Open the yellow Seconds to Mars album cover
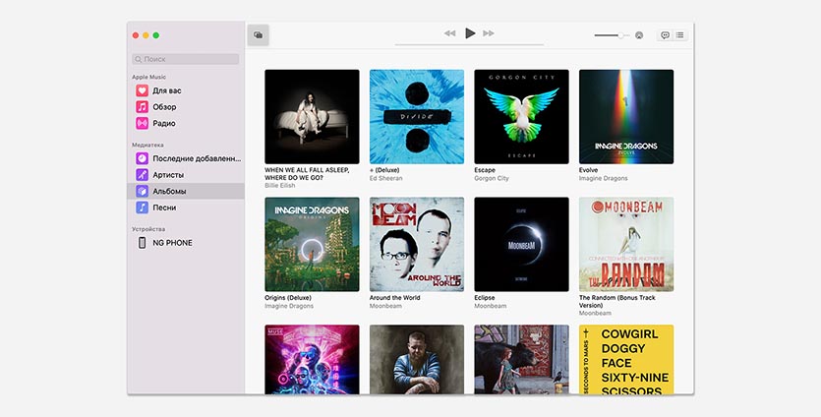Screen dimensions: 821x417 (626, 359)
